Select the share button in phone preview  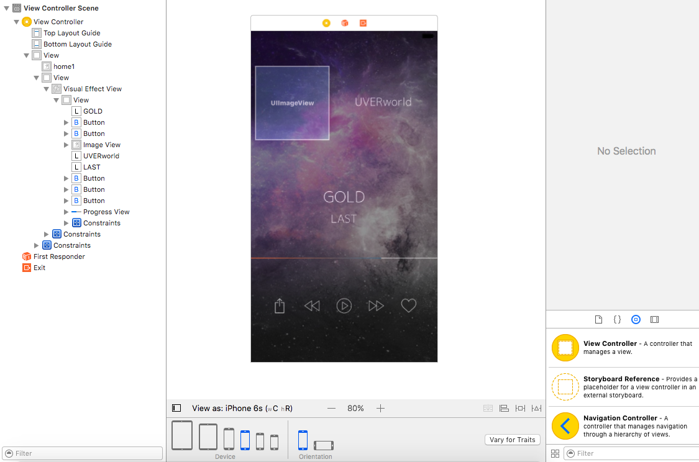point(280,306)
